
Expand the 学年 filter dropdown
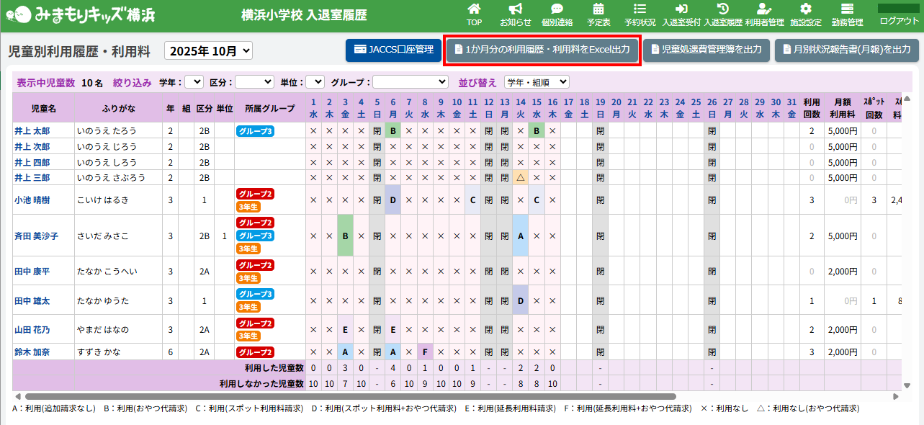coord(194,82)
